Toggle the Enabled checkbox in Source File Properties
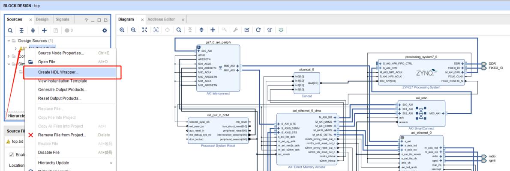 point(12,155)
